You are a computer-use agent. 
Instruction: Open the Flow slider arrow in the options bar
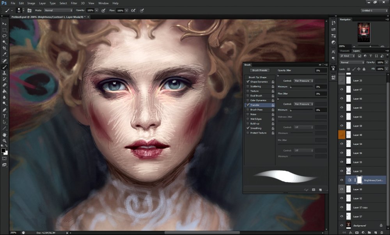coord(127,11)
